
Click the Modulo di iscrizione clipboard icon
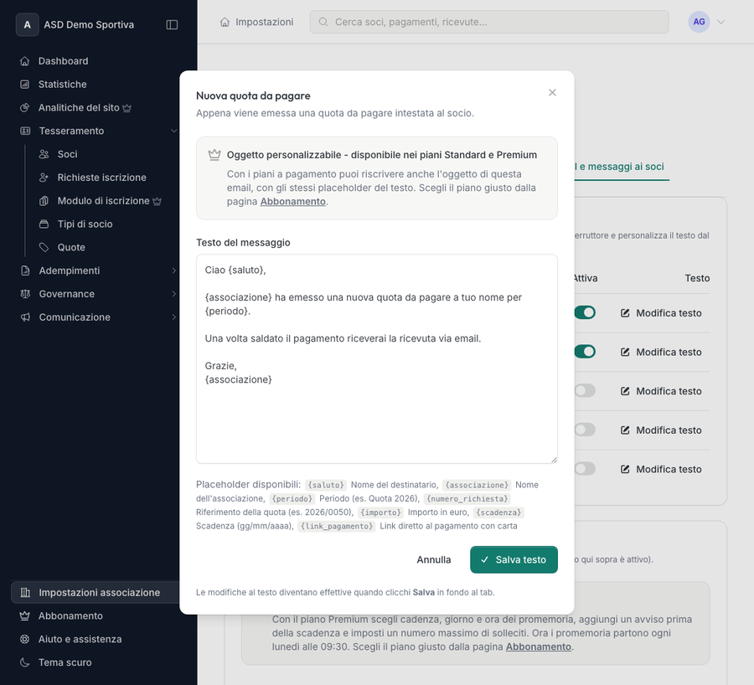[44, 201]
